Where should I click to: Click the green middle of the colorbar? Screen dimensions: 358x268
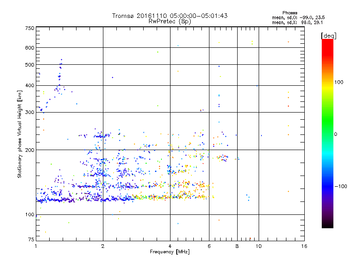click(328, 121)
